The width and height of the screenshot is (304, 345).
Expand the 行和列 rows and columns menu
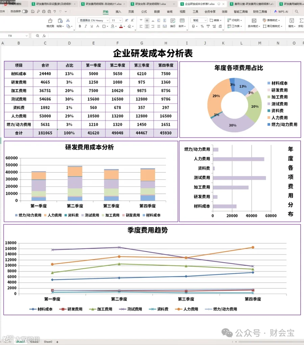pos(234,20)
